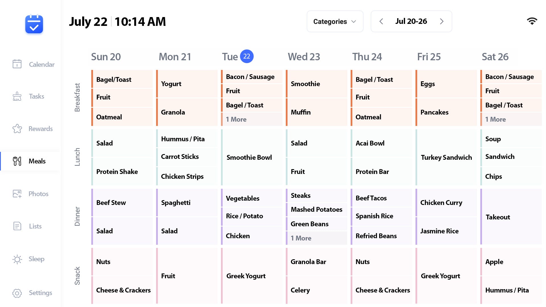Screen dimensions: 546x307
Task: Click the Rewards star icon
Action: click(x=17, y=129)
